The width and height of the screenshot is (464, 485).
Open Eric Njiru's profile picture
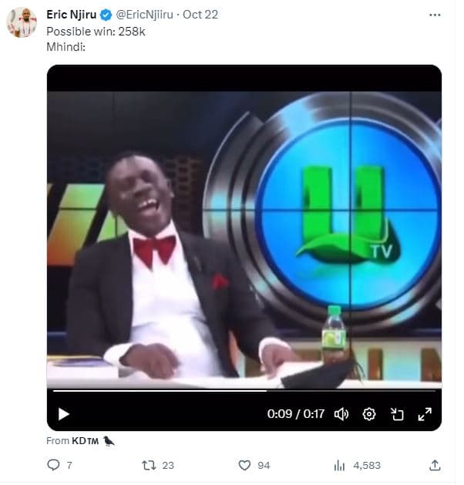pos(22,22)
